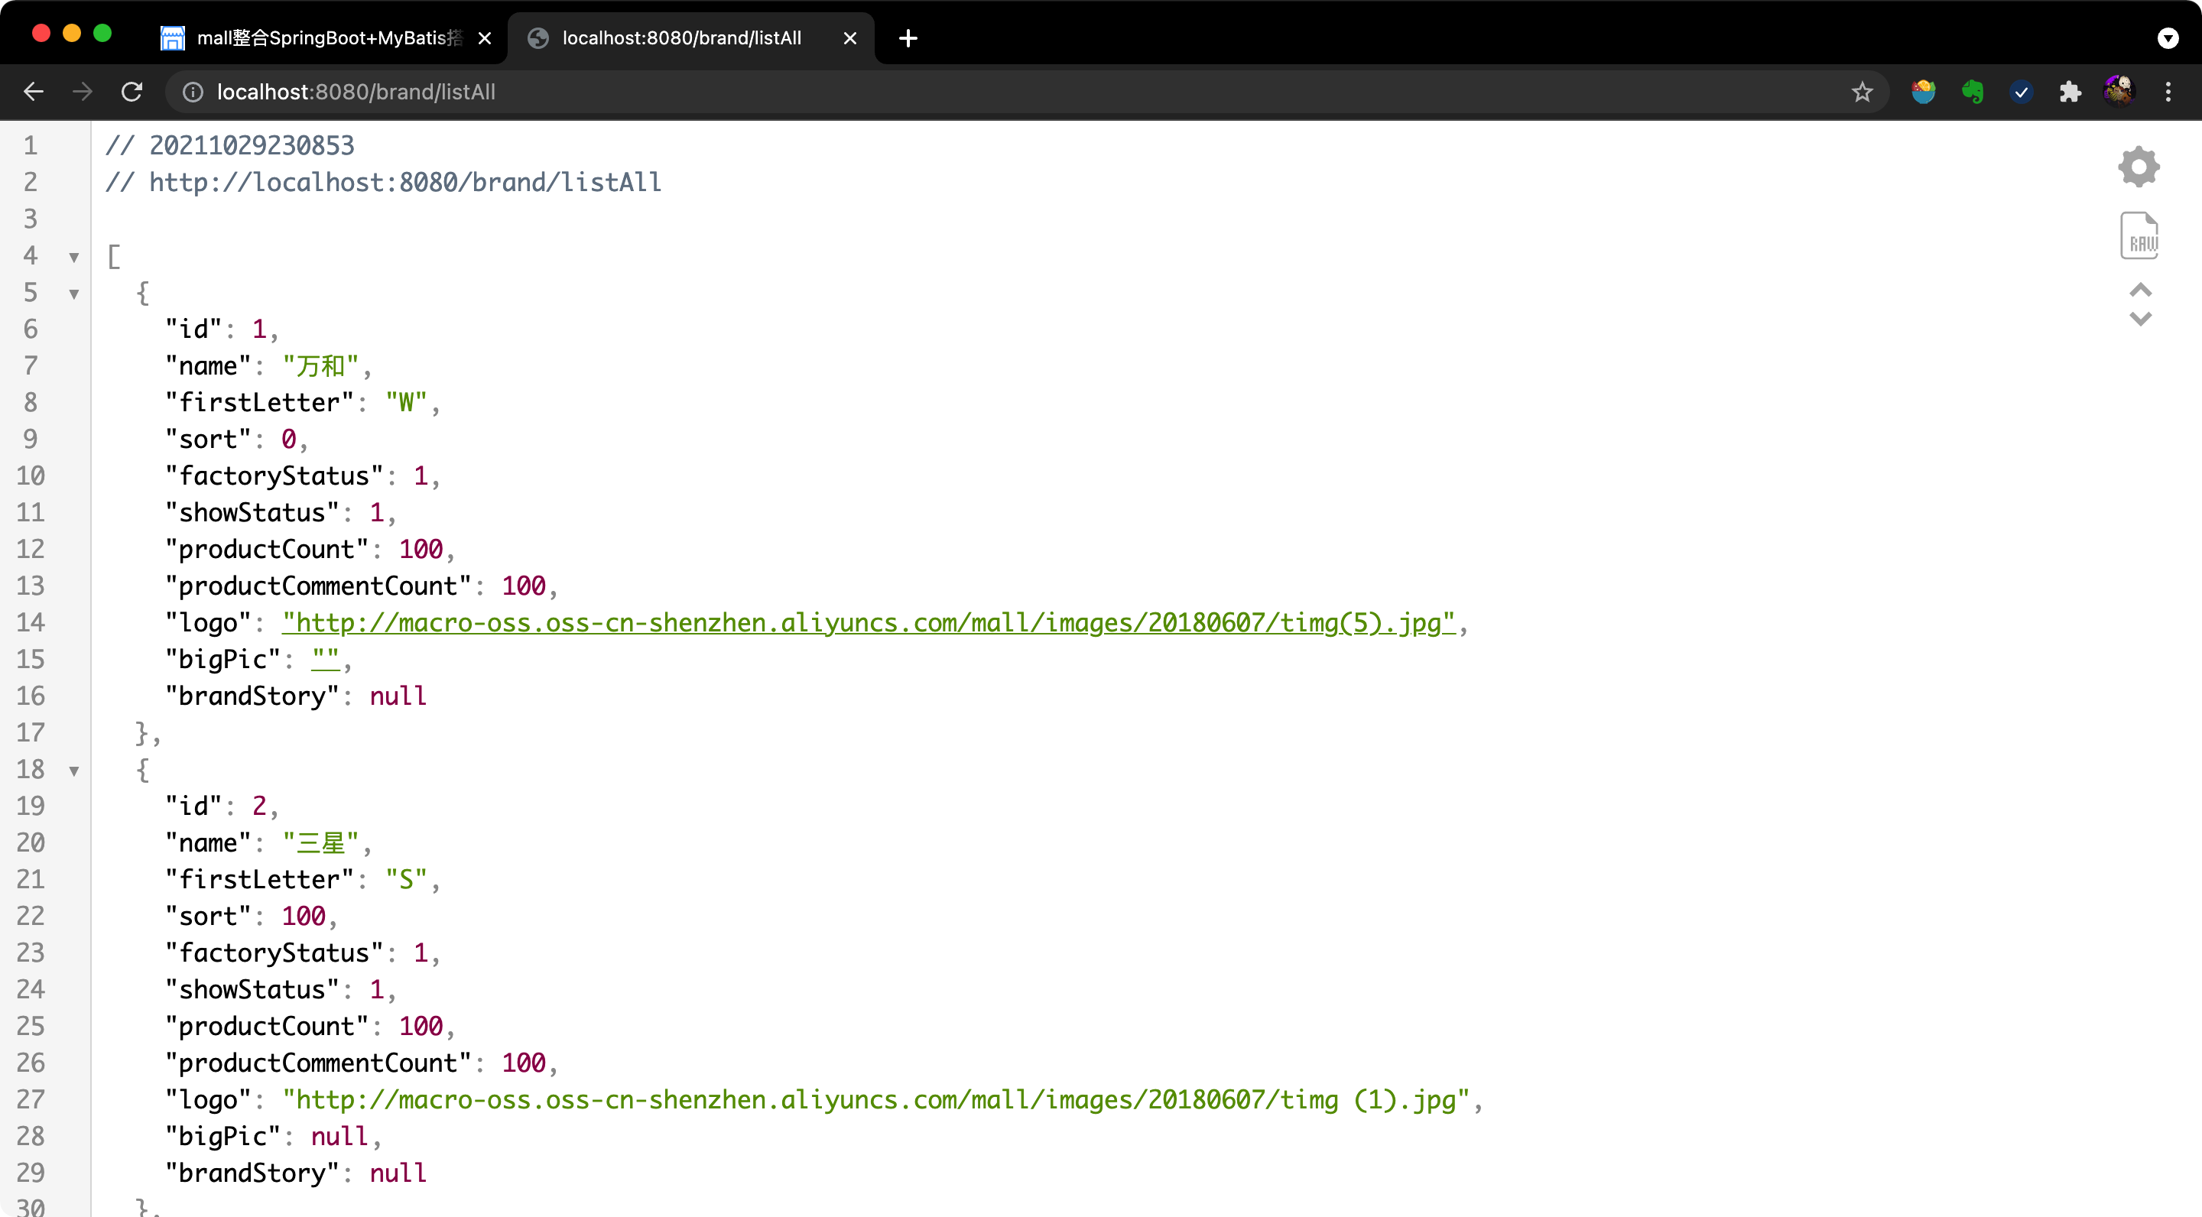Click the firstLetter value "W"
This screenshot has height=1217, width=2202.
[406, 403]
